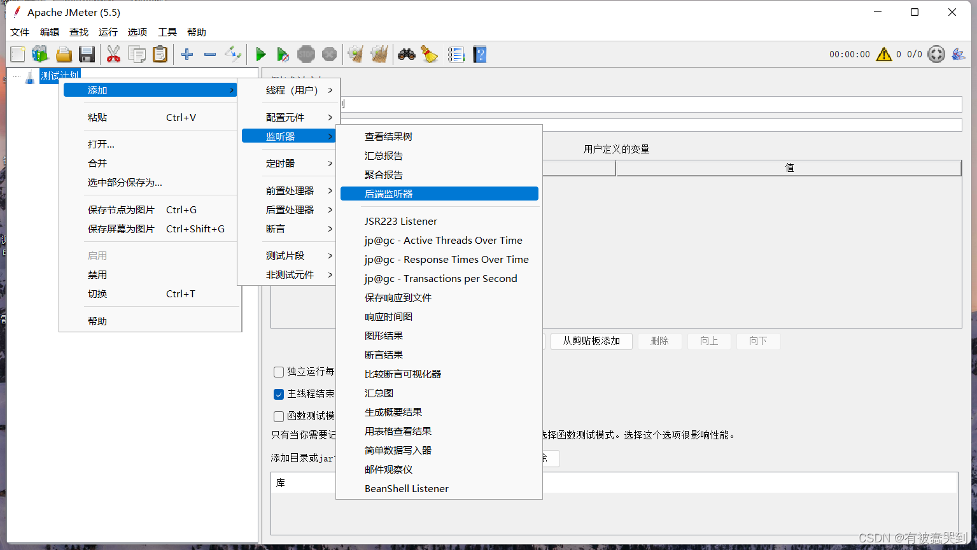
Task: Click the test plan flask tree icon
Action: [x=29, y=76]
